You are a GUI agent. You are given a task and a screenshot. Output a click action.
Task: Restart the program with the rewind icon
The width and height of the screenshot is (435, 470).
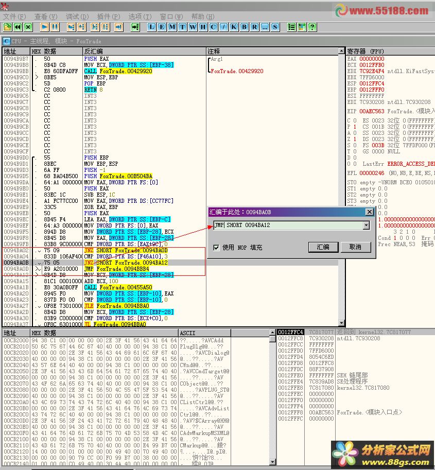(x=18, y=27)
